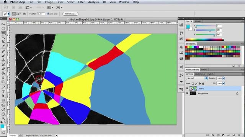Add a layer mask

(218, 135)
